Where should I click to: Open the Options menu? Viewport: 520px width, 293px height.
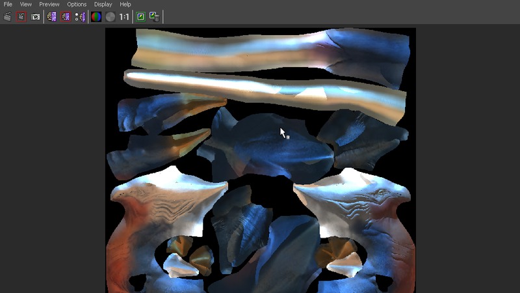pyautogui.click(x=77, y=5)
